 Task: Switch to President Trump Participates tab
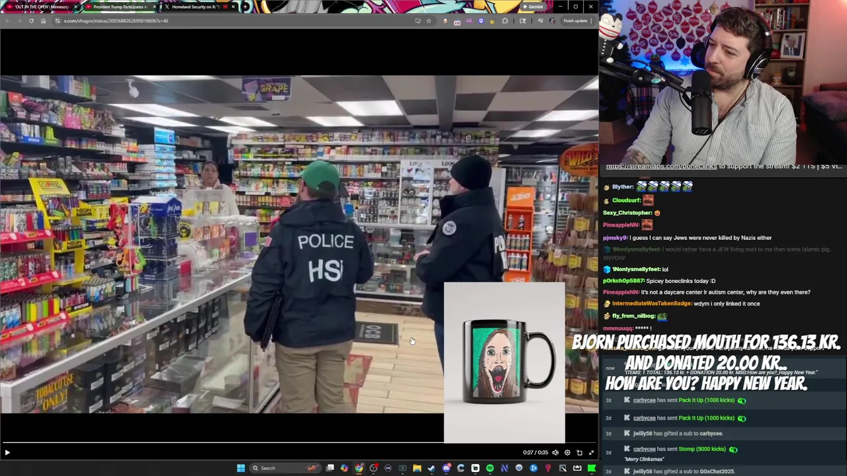(x=120, y=7)
